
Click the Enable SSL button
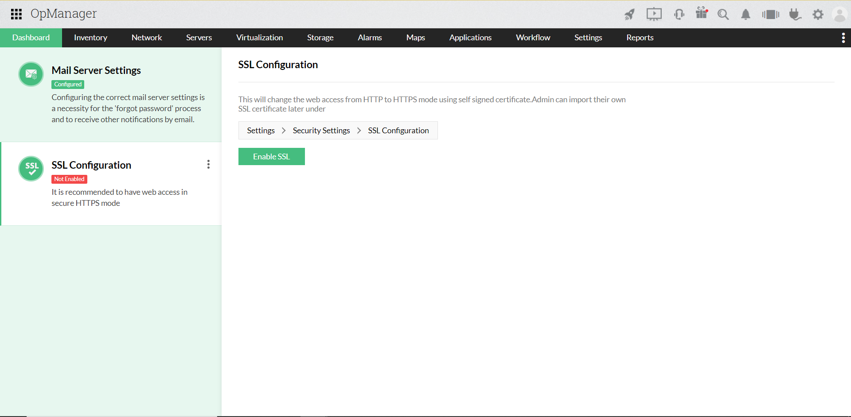271,156
